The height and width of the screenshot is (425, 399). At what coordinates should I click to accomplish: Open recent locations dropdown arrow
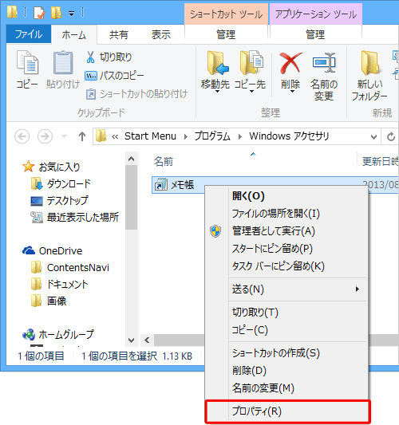click(65, 136)
